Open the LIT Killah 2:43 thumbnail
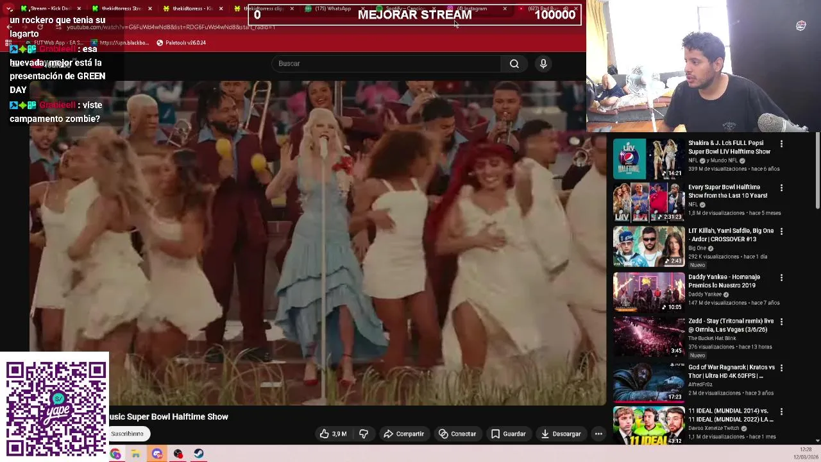Viewport: 821px width, 462px height. coord(648,246)
